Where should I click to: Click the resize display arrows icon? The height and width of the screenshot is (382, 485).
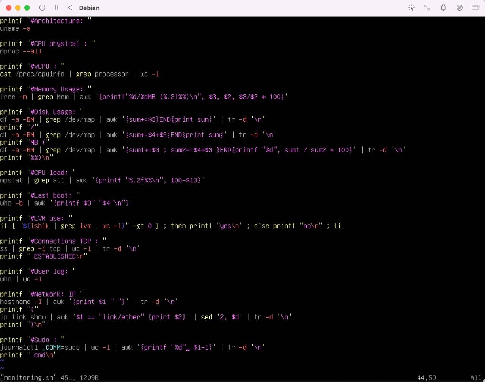pos(427,8)
